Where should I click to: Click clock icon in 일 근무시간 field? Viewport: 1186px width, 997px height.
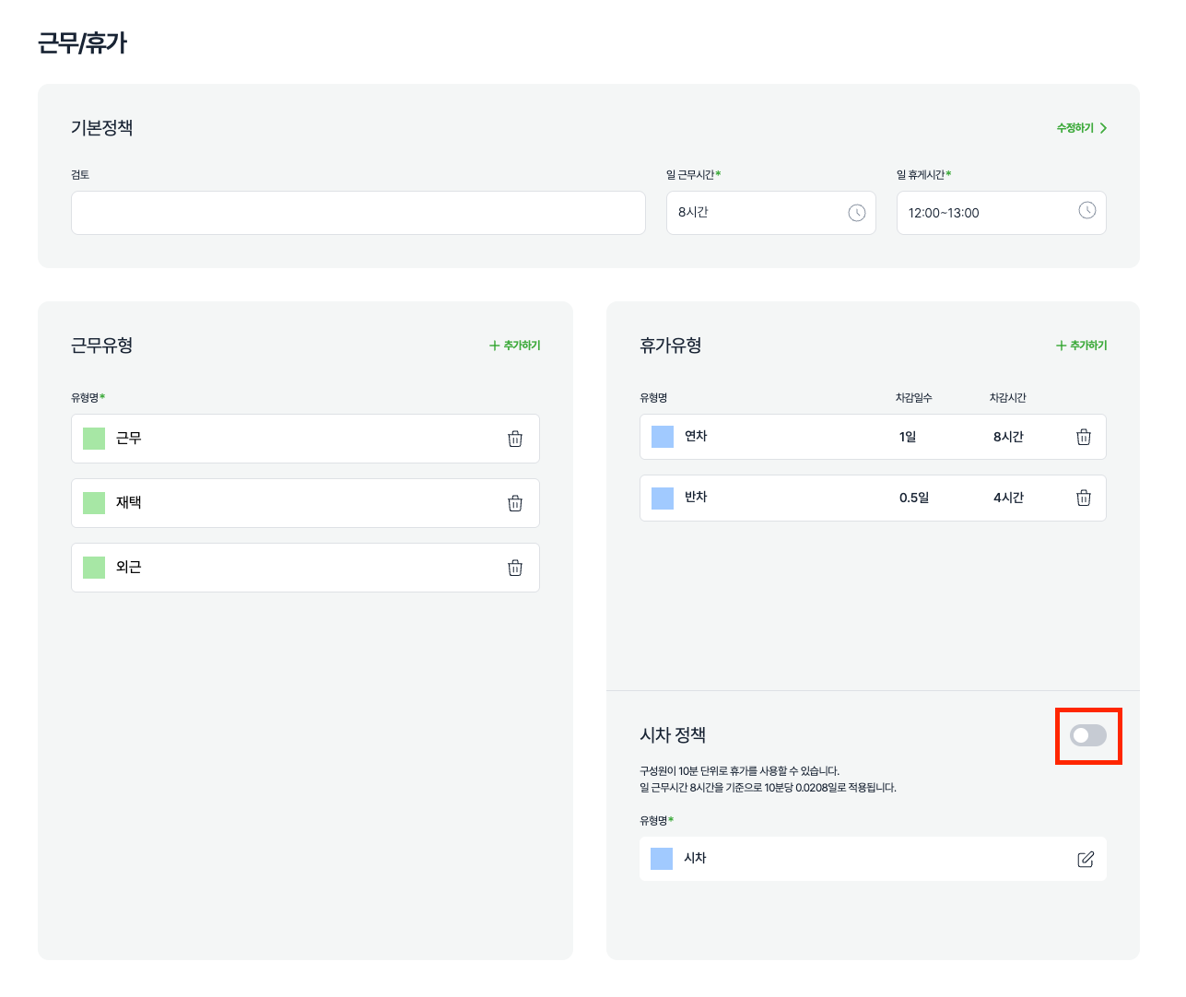[x=856, y=213]
